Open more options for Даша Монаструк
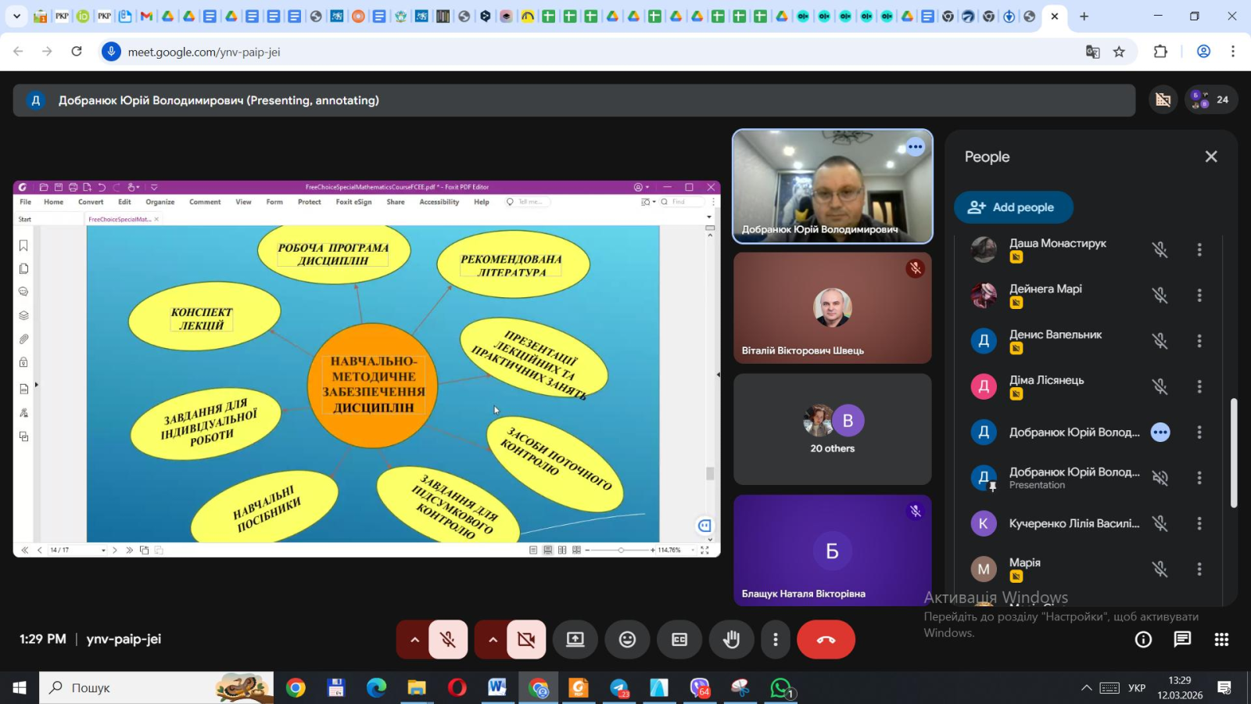Screen dimensions: 1251x704 tap(1199, 250)
